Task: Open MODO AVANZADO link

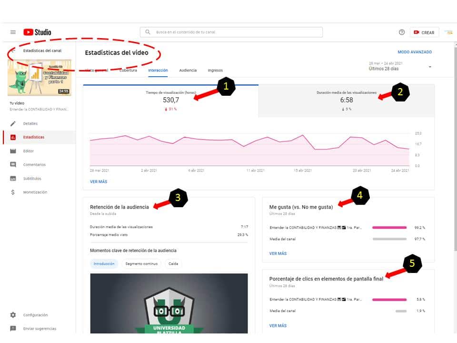Action: point(415,52)
